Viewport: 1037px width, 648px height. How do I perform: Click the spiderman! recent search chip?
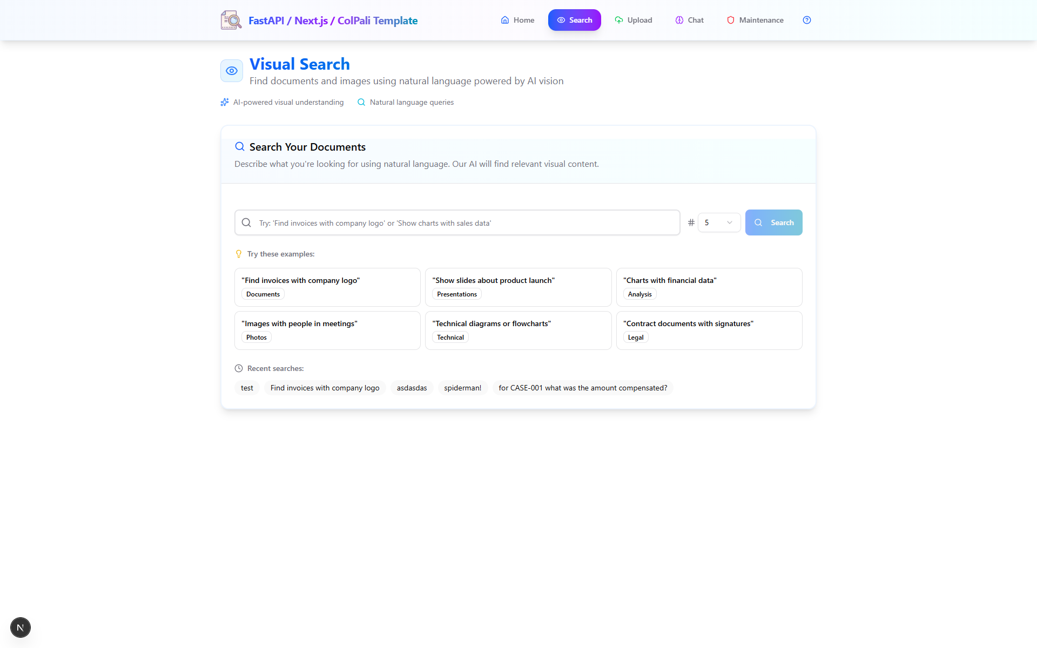[x=462, y=388]
